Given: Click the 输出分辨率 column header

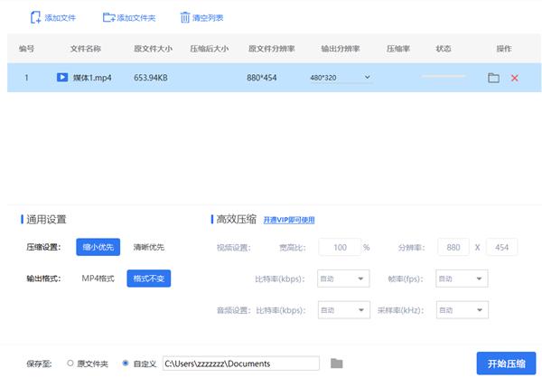Looking at the screenshot, I should (x=341, y=49).
